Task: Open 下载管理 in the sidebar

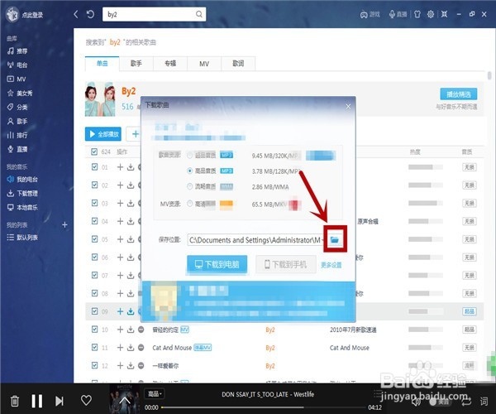Action: point(22,193)
